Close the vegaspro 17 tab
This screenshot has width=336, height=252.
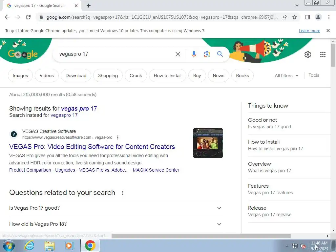coord(76,6)
